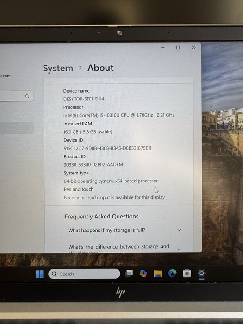Launch Microsoft Edge from the taskbar
243x324 pixels.
pyautogui.click(x=173, y=274)
